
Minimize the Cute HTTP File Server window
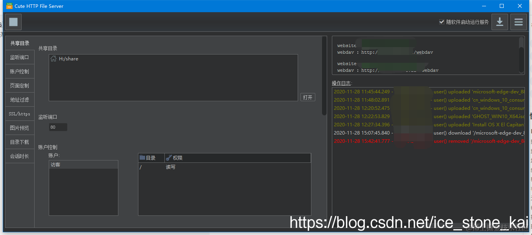484,6
